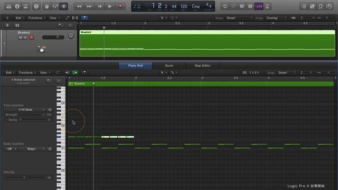
Task: Toggle the Solo mode square button
Action: (x=250, y=6)
